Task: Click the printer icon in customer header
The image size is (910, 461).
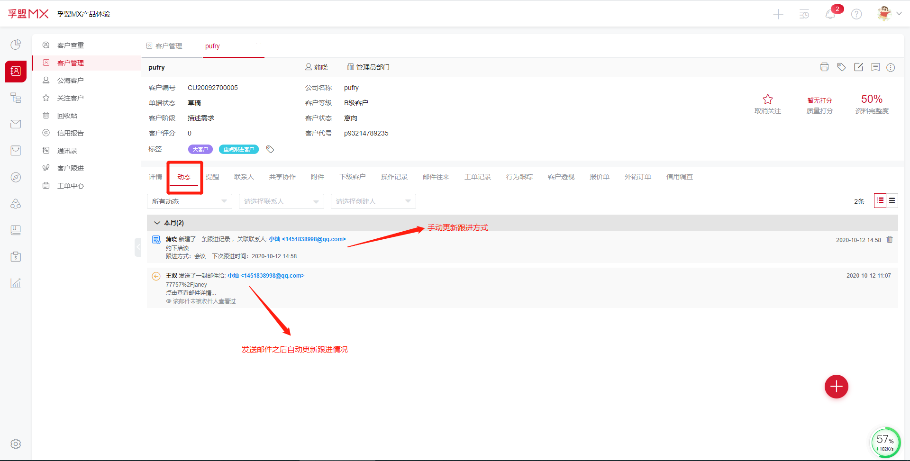Action: click(824, 67)
